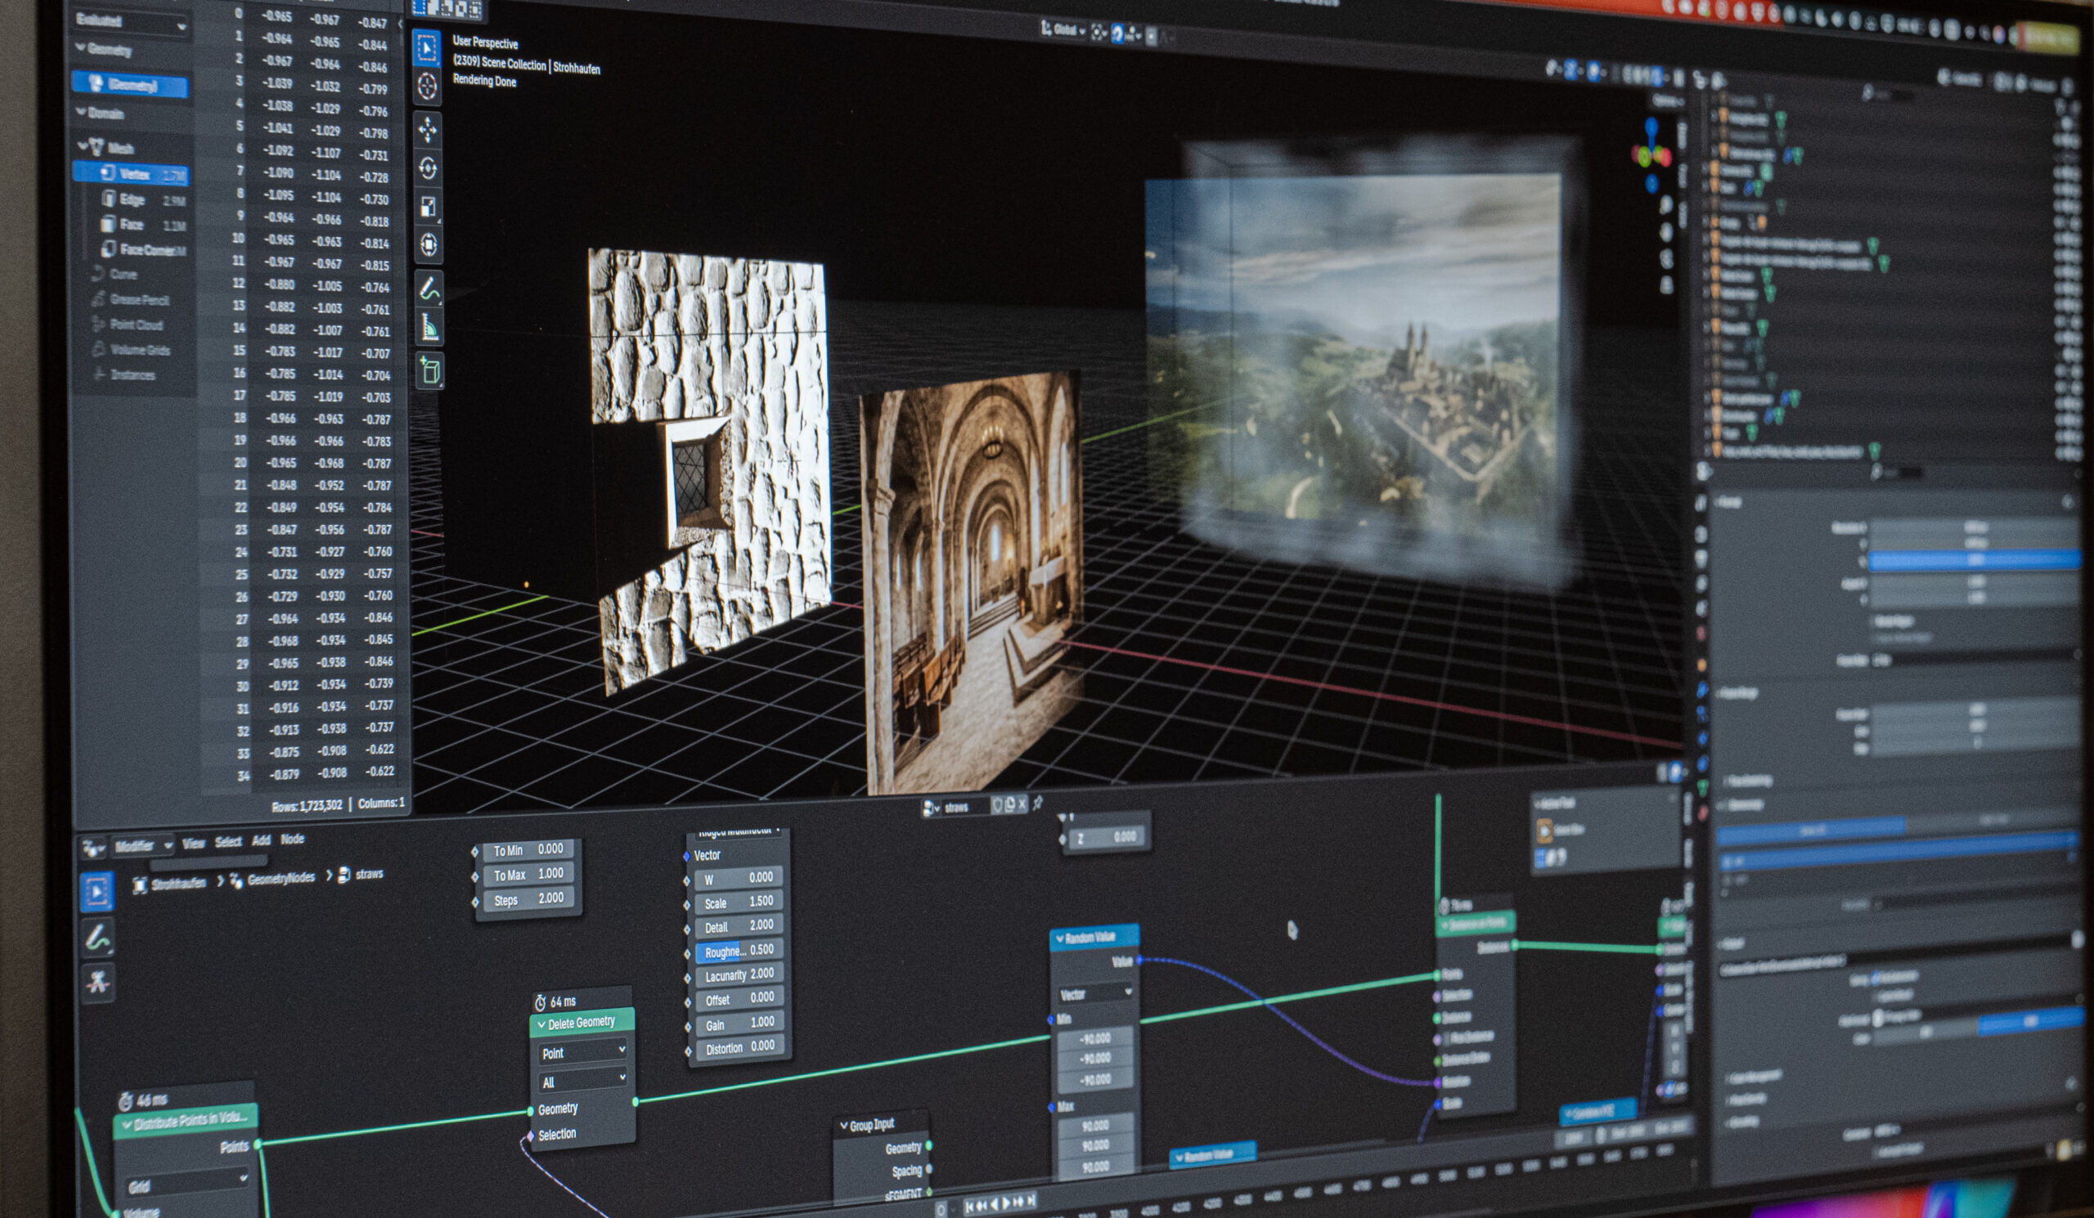This screenshot has height=1218, width=2094.
Task: Click the Scale value field showing 1.500
Action: (738, 902)
